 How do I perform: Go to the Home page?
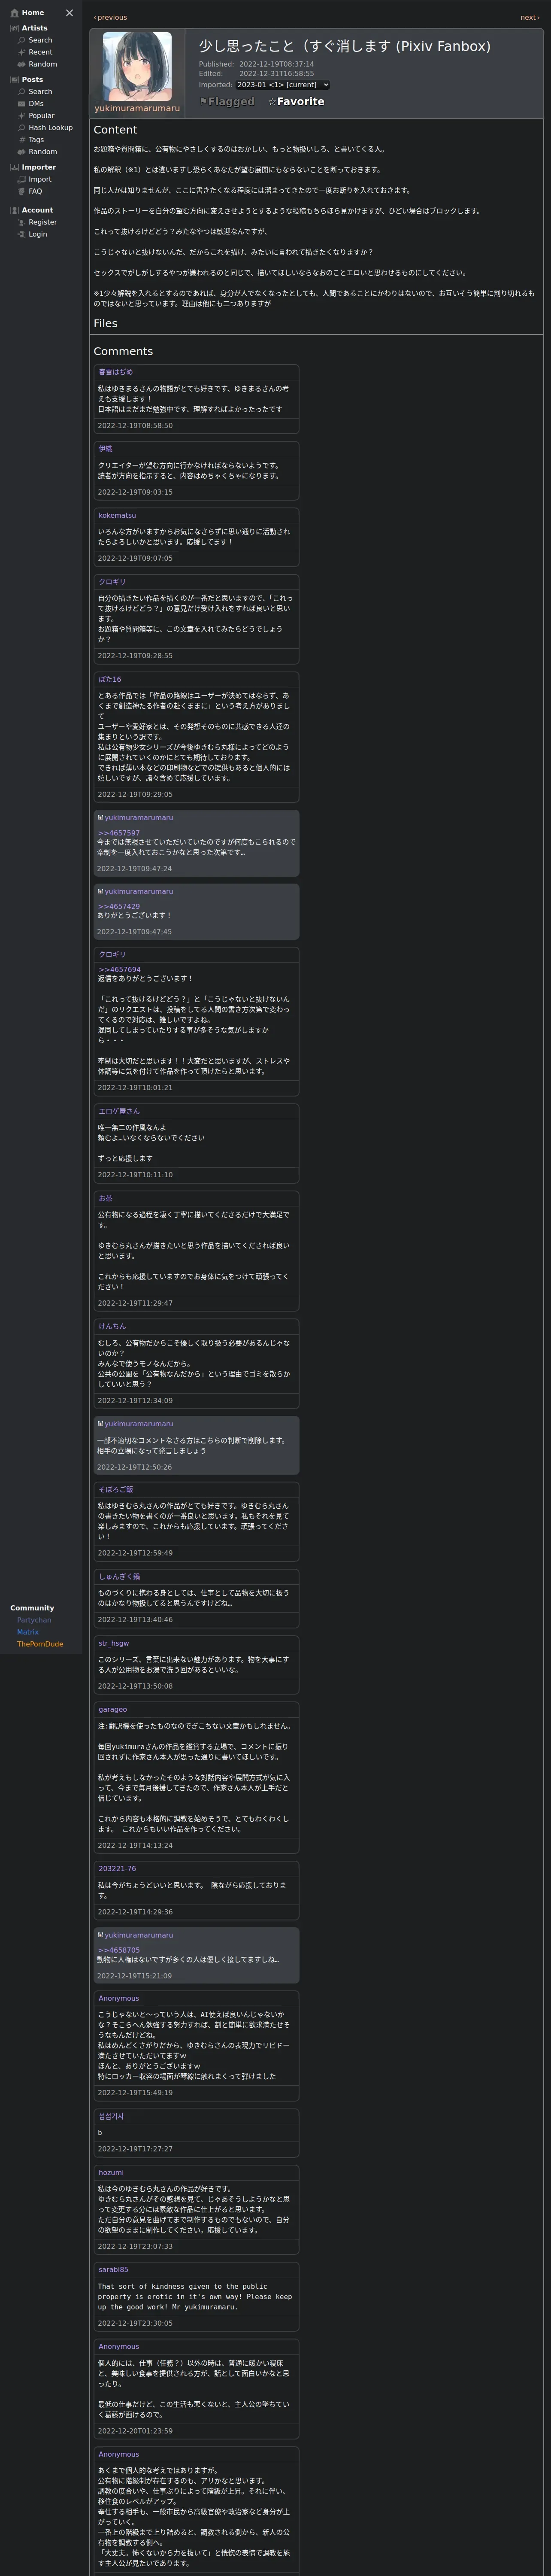[x=33, y=13]
